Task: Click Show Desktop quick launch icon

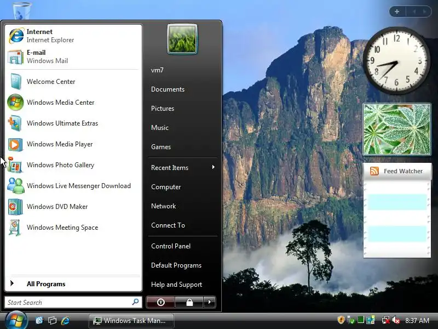Action: point(39,320)
